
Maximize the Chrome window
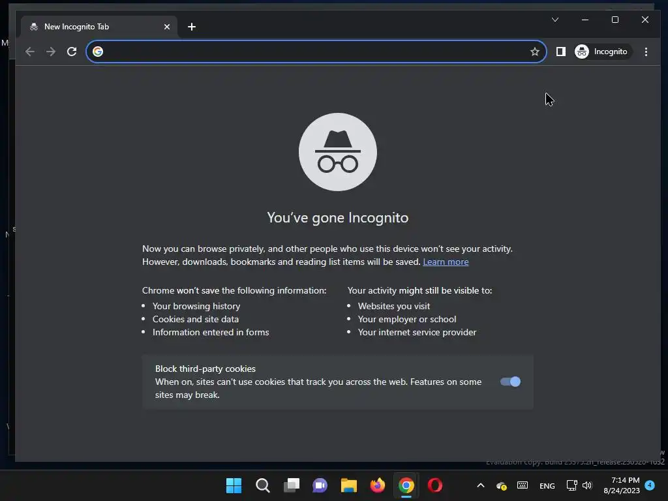[615, 20]
